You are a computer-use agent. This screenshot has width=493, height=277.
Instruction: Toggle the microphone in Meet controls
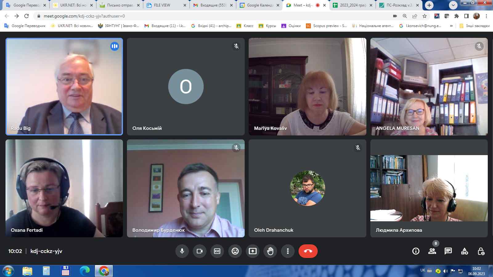click(x=182, y=251)
